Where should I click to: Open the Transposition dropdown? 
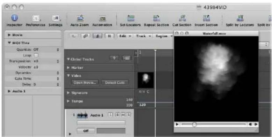click(x=58, y=61)
